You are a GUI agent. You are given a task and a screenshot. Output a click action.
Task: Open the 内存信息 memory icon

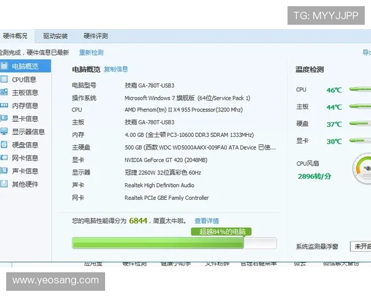[x=4, y=105]
